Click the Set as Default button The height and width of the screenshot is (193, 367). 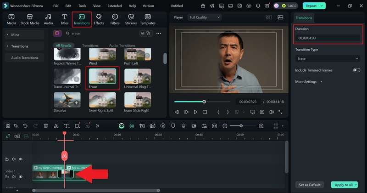pyautogui.click(x=310, y=185)
